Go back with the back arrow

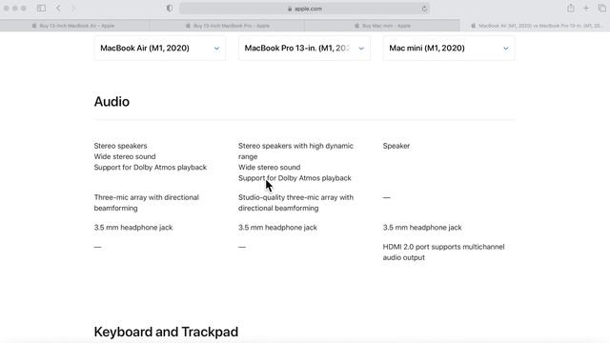click(x=58, y=9)
